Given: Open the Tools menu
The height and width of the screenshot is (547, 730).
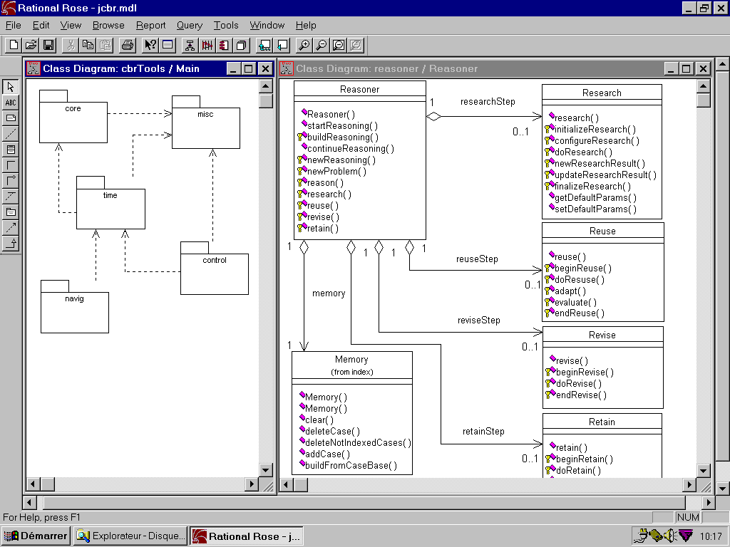Looking at the screenshot, I should [x=226, y=25].
